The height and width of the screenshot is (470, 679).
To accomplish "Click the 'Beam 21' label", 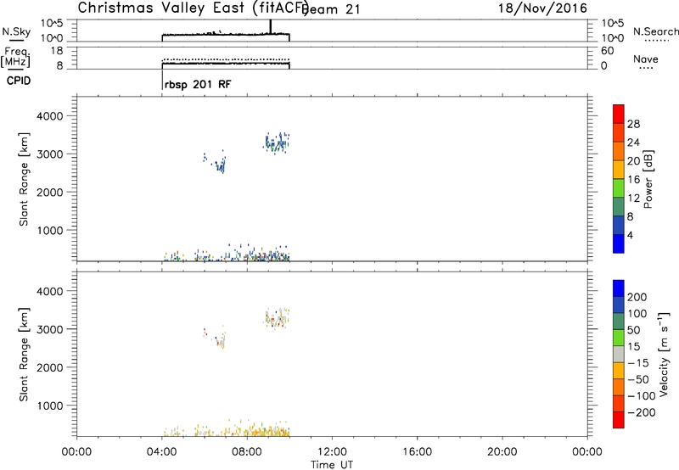I will coord(333,9).
